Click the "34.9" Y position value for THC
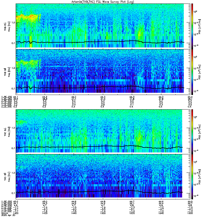 tap(103, 204)
